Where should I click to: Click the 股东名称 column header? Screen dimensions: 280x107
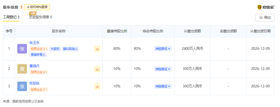59,31
